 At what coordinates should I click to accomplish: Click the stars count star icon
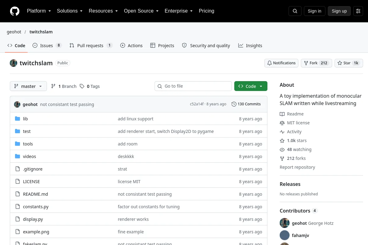click(x=282, y=141)
